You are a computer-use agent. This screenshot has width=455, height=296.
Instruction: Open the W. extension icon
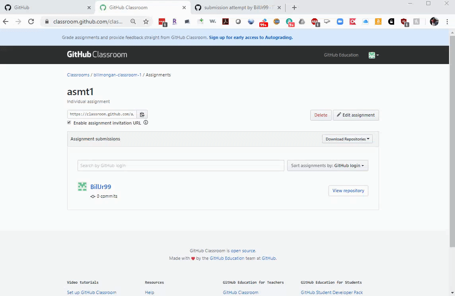213,21
